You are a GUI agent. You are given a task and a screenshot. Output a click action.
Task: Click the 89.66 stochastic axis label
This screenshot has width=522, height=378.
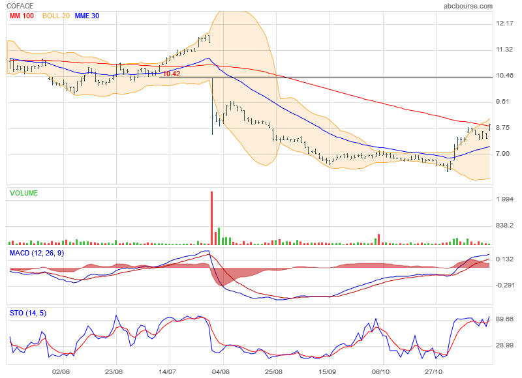pos(505,319)
